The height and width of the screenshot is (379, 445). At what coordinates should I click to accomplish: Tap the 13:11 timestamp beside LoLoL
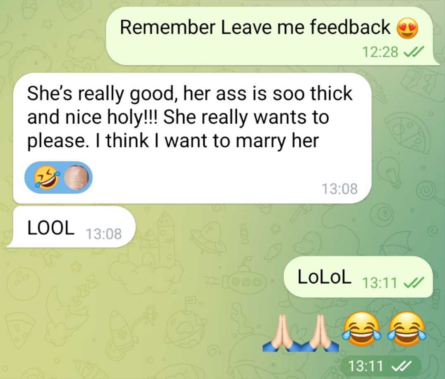pyautogui.click(x=380, y=283)
